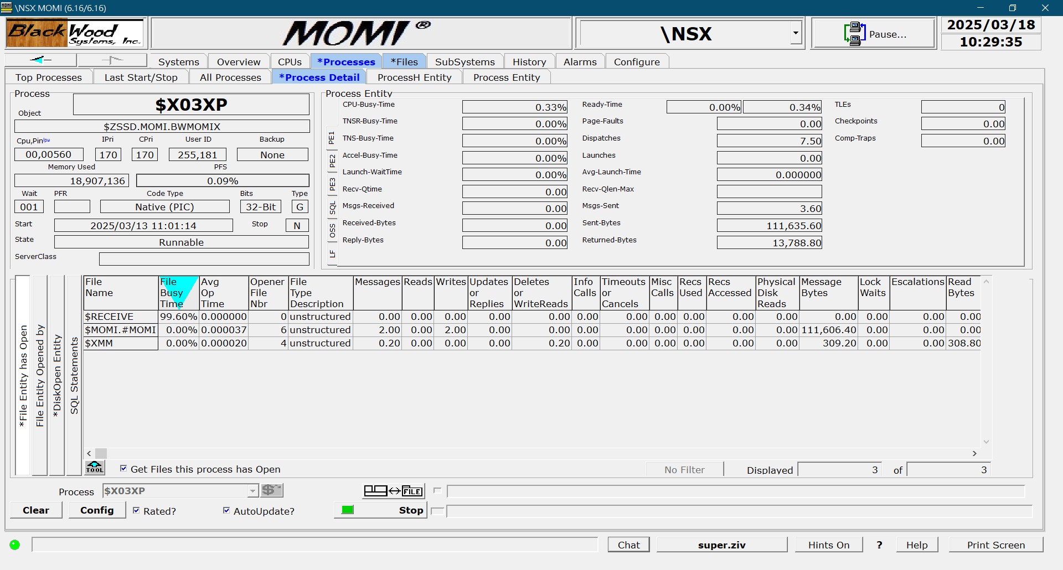Image resolution: width=1063 pixels, height=570 pixels.
Task: Select the All Processes sub-tab
Action: tap(230, 77)
